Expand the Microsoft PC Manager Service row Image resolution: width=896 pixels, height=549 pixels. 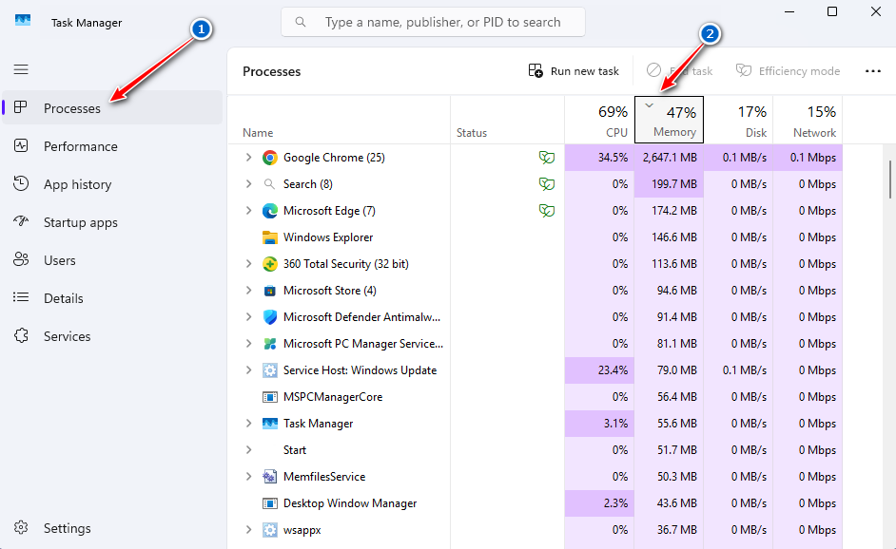(x=248, y=344)
